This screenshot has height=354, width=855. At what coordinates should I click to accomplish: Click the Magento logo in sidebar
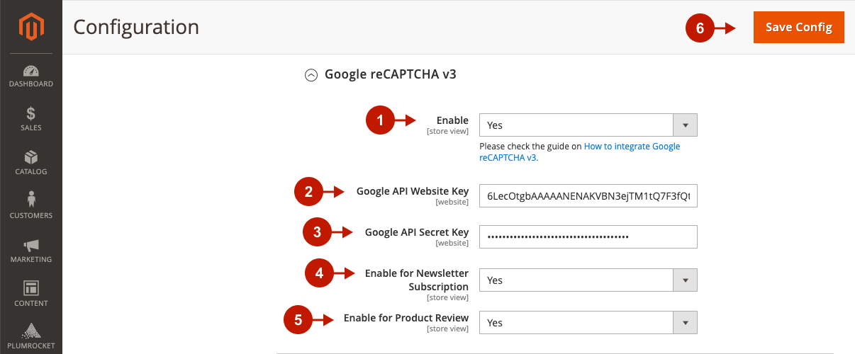point(30,28)
